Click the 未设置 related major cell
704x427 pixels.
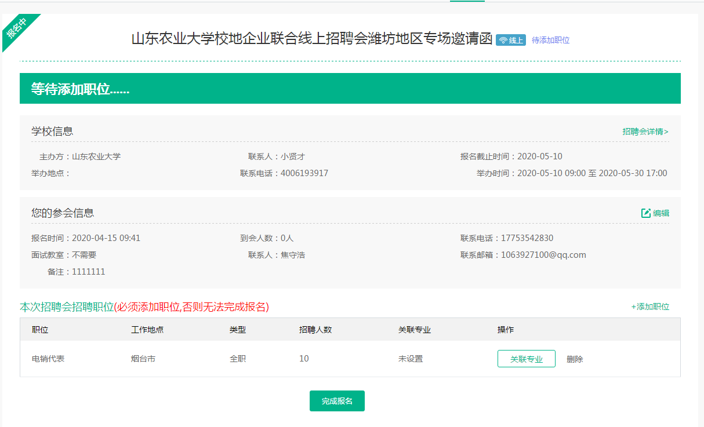tap(411, 359)
